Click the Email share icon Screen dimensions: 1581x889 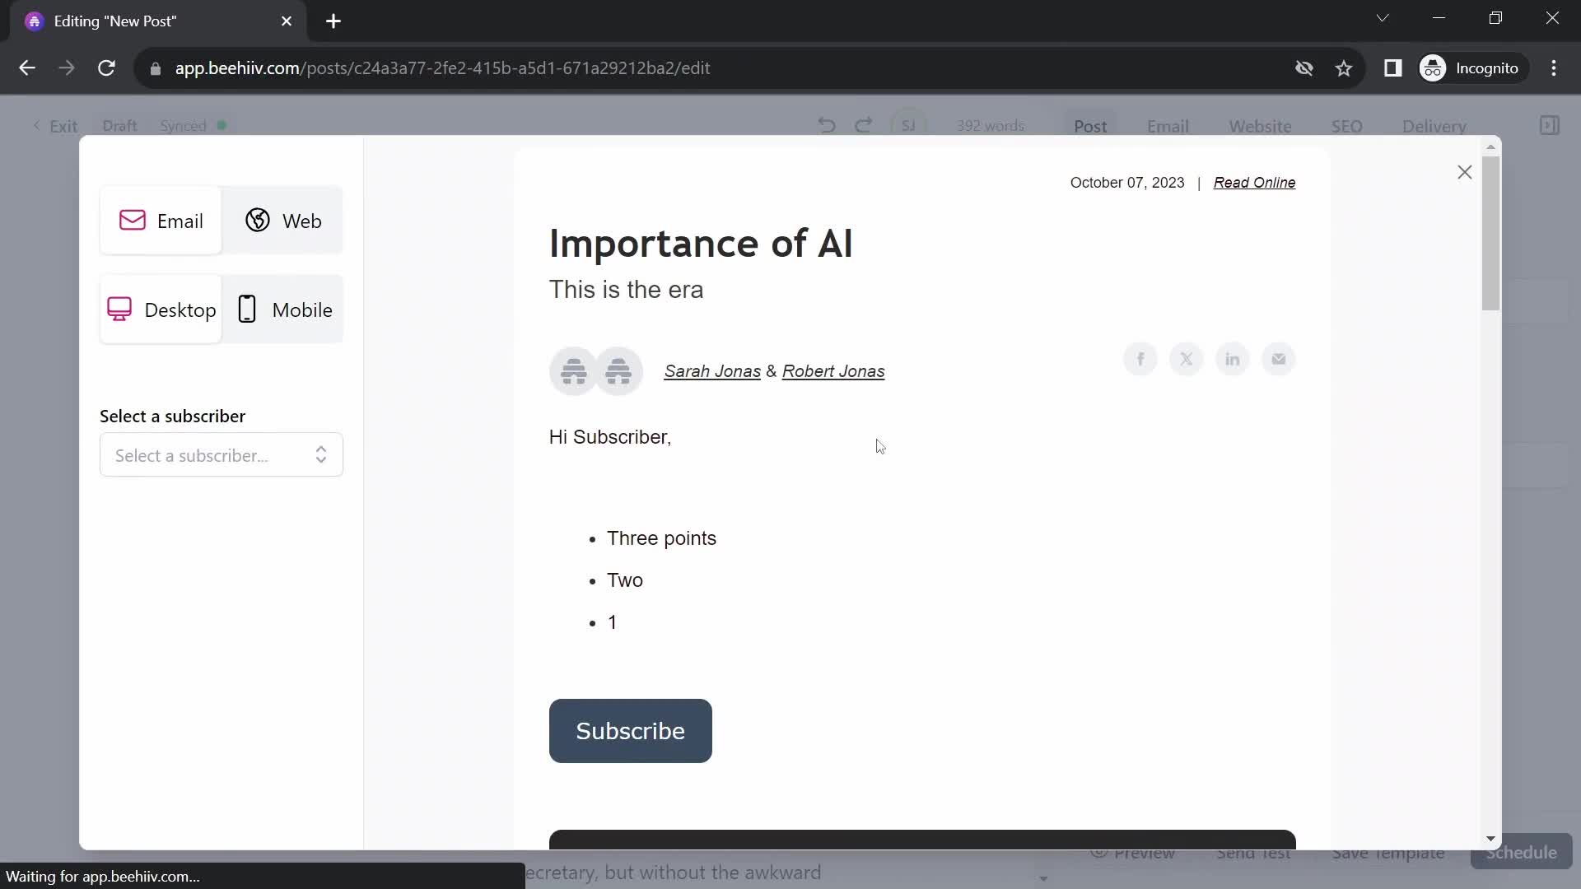[1279, 359]
